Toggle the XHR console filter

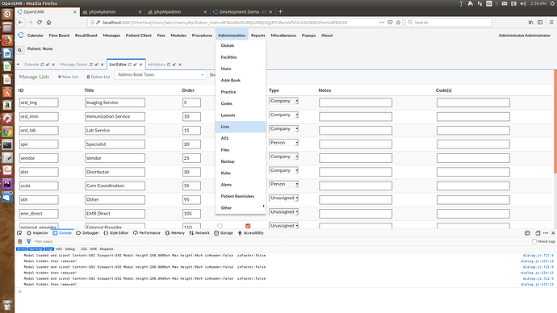click(x=94, y=249)
